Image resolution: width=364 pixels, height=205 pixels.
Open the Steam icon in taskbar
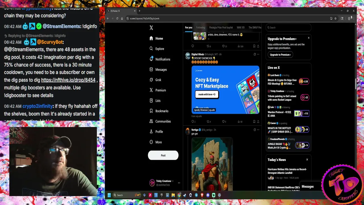[185, 195]
